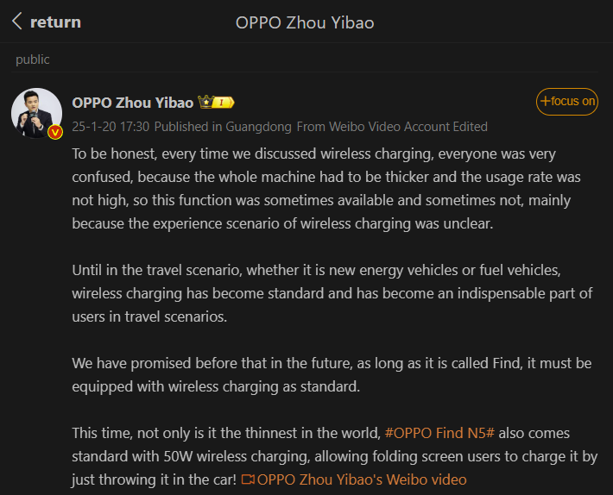The height and width of the screenshot is (495, 613).
Task: Select the "public" visibility label
Action: tap(33, 60)
